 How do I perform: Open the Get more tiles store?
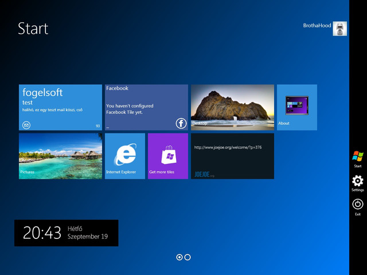[x=168, y=156]
